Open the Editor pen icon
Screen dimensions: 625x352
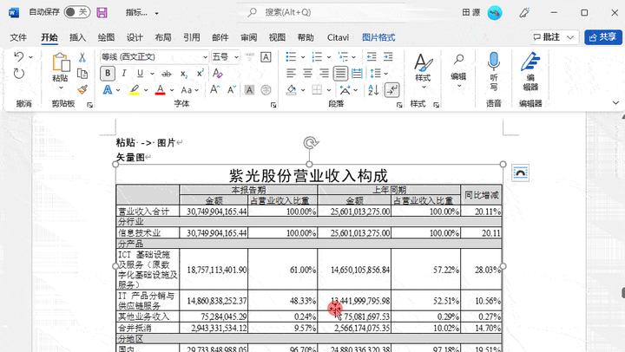tap(530, 62)
